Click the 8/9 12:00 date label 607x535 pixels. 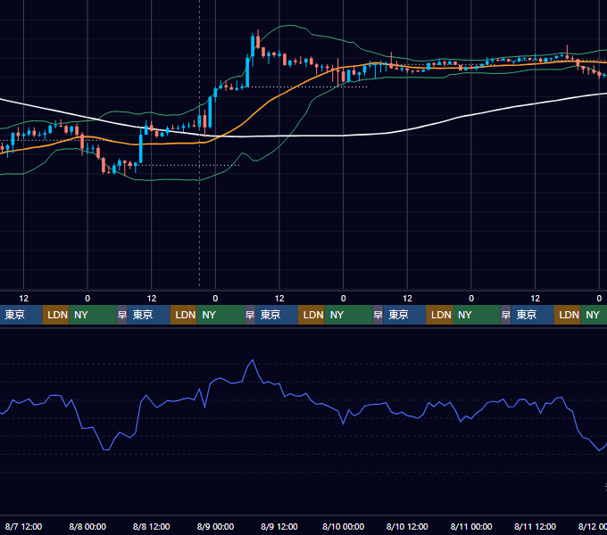click(x=279, y=526)
